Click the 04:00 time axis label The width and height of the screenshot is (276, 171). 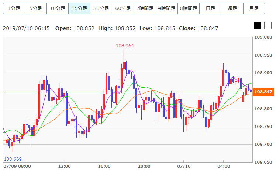(x=224, y=166)
